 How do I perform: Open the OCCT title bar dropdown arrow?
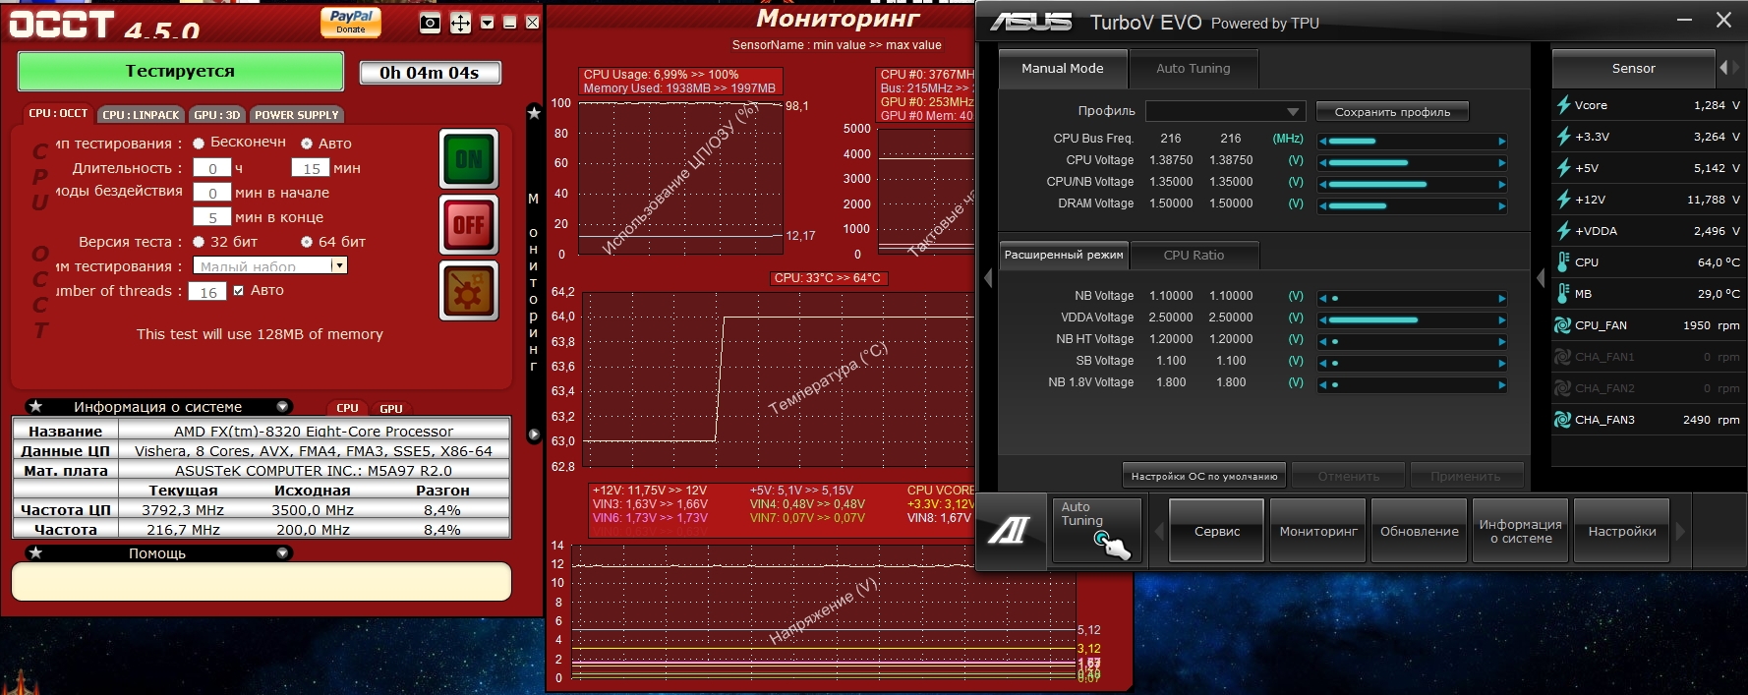487,23
